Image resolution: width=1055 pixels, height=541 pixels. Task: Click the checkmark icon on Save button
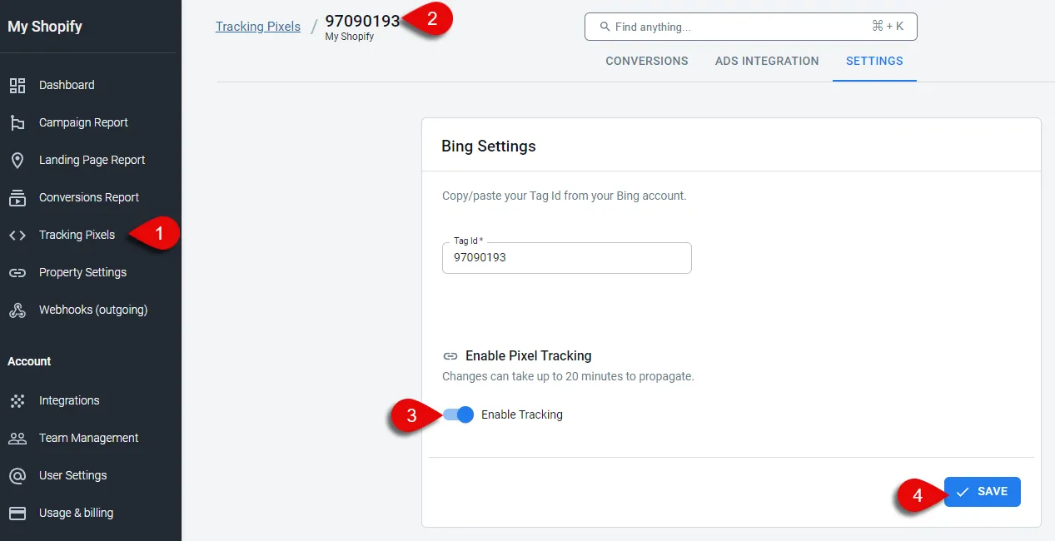963,492
